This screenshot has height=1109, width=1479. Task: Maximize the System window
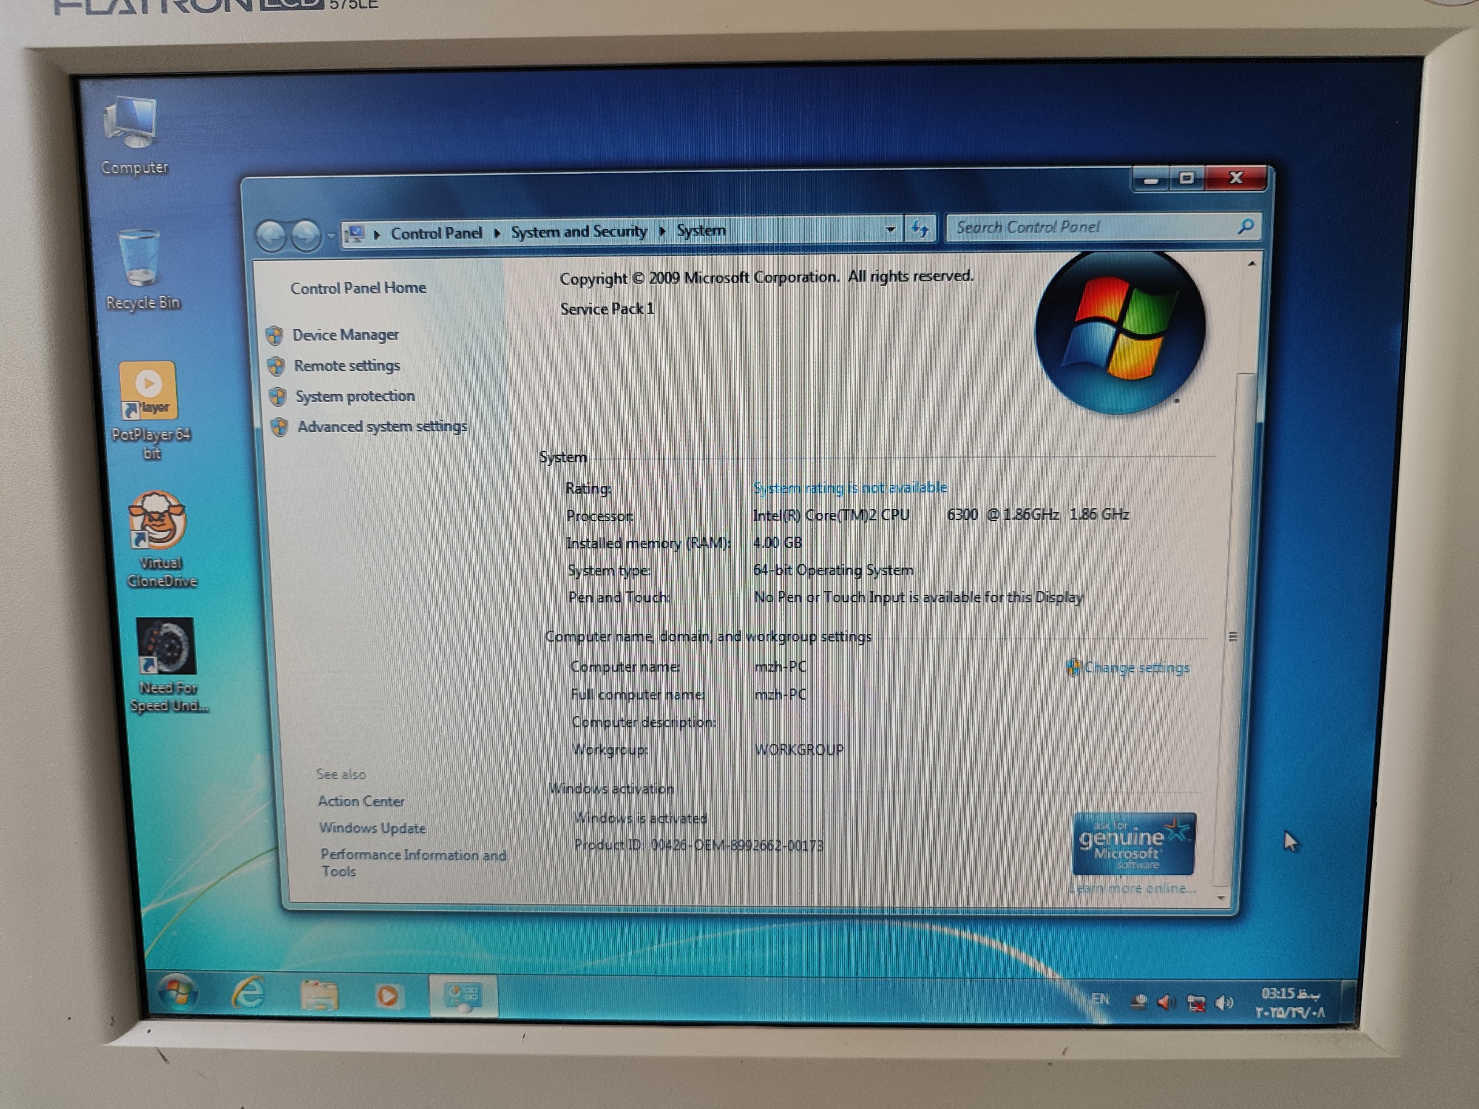click(x=1187, y=178)
